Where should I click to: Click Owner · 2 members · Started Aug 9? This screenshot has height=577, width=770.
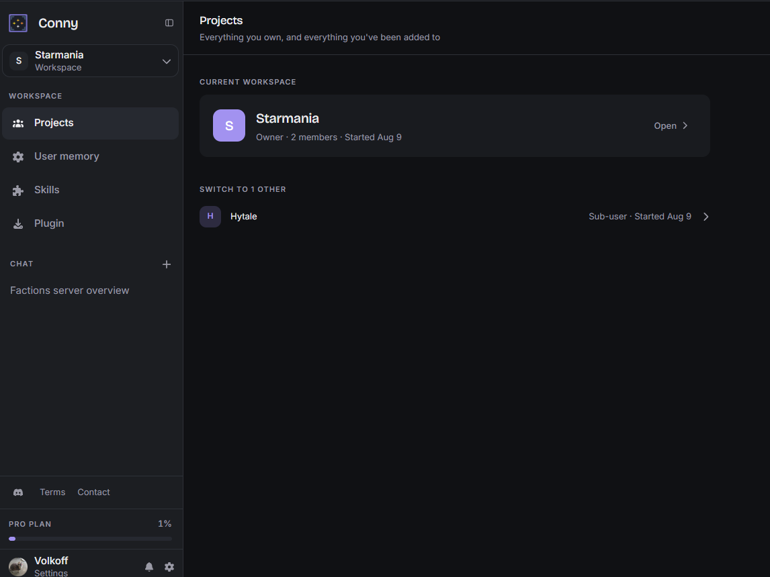pos(329,138)
